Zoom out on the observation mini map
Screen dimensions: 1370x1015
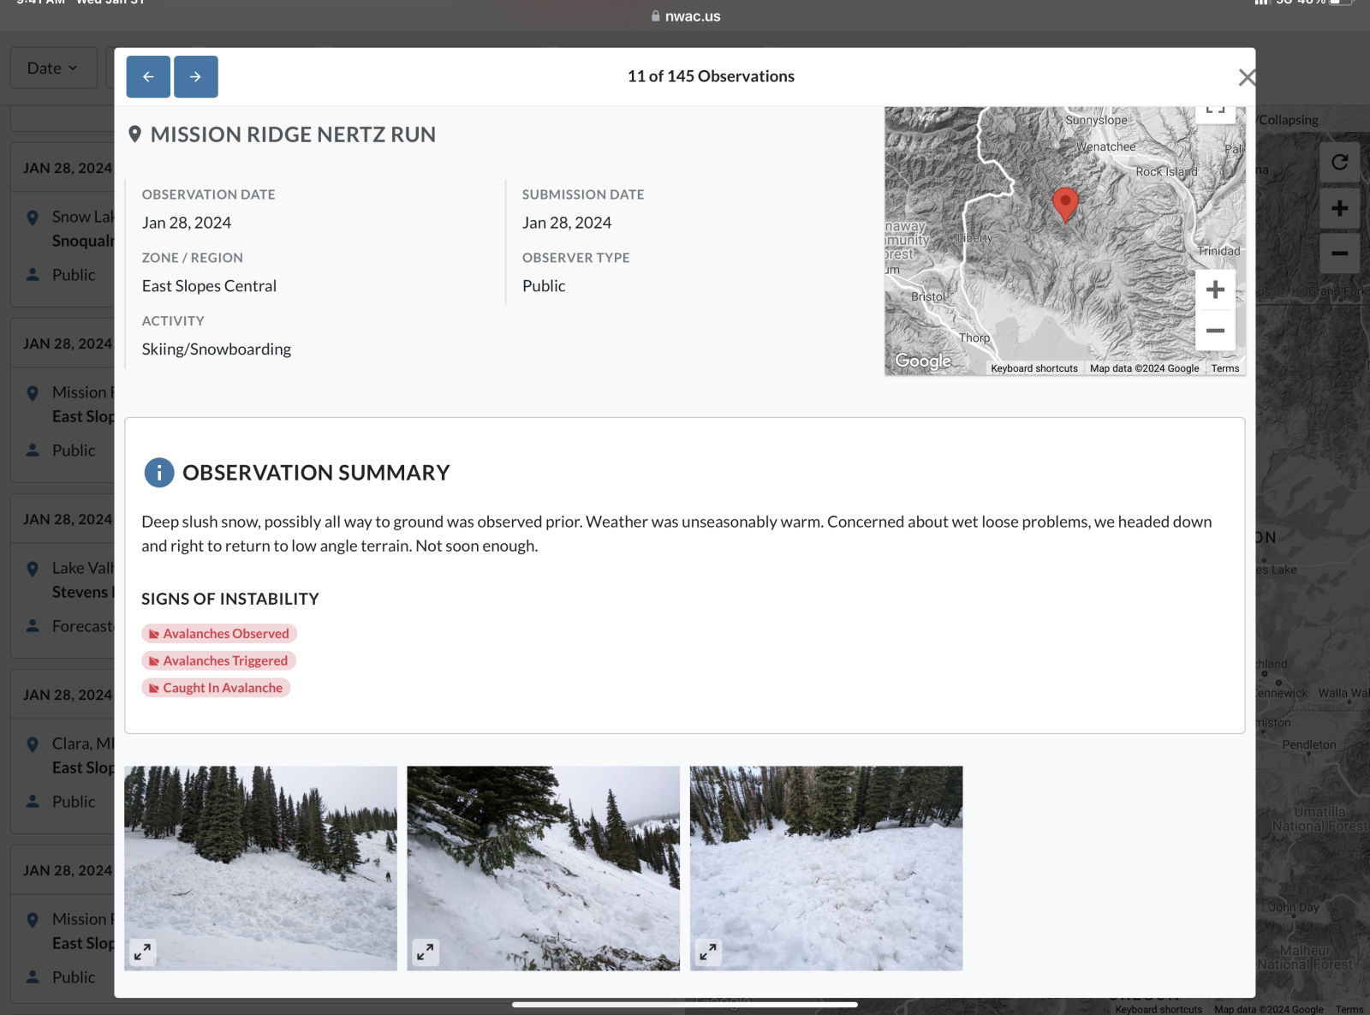coord(1214,331)
